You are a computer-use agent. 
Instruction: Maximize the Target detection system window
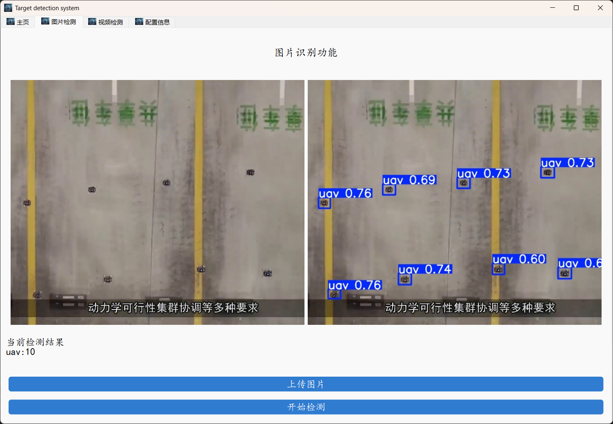[x=576, y=8]
